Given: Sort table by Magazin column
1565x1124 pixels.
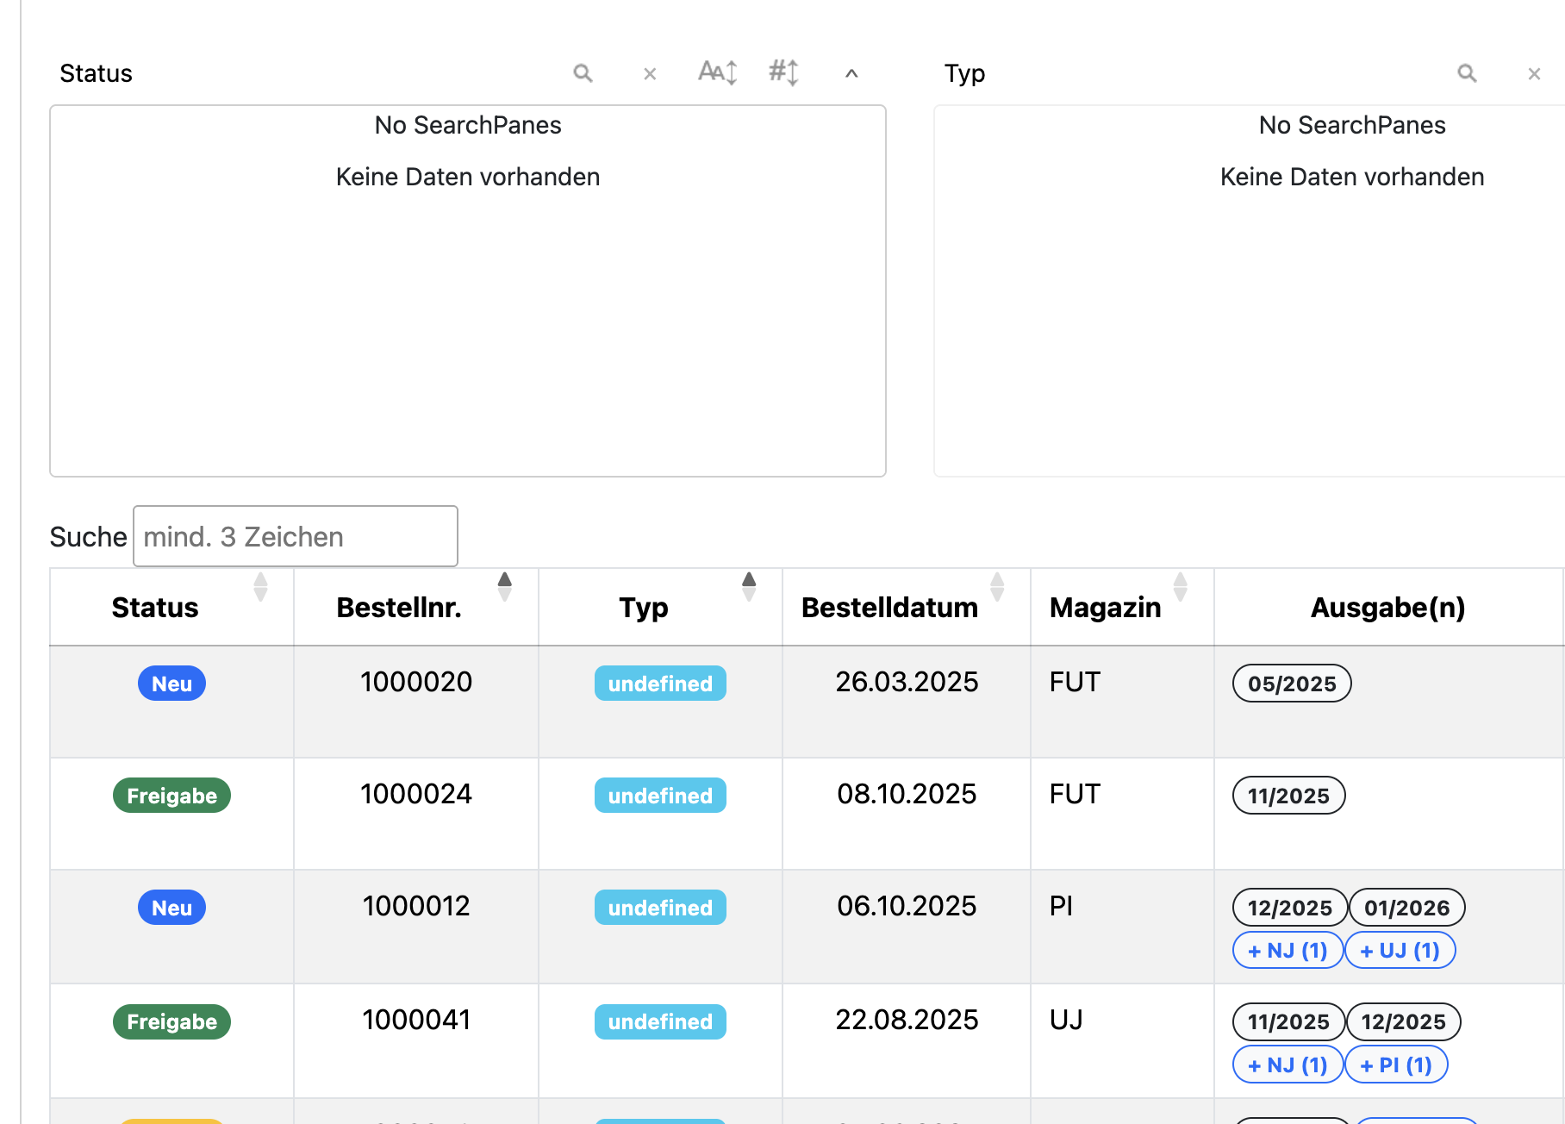Looking at the screenshot, I should (1122, 607).
